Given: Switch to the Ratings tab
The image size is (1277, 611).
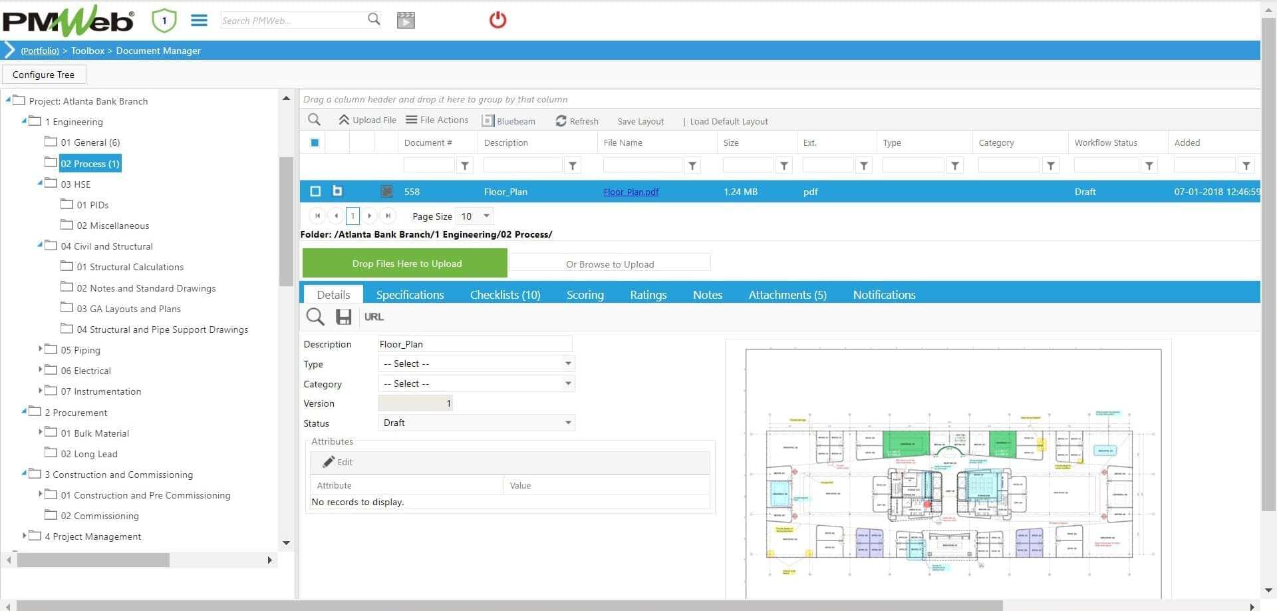Looking at the screenshot, I should (648, 295).
